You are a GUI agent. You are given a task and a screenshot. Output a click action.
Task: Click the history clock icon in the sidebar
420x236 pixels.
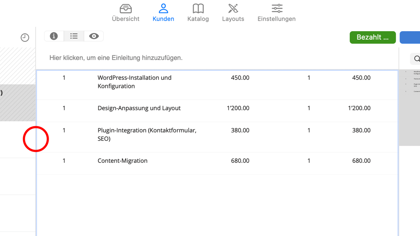click(24, 37)
